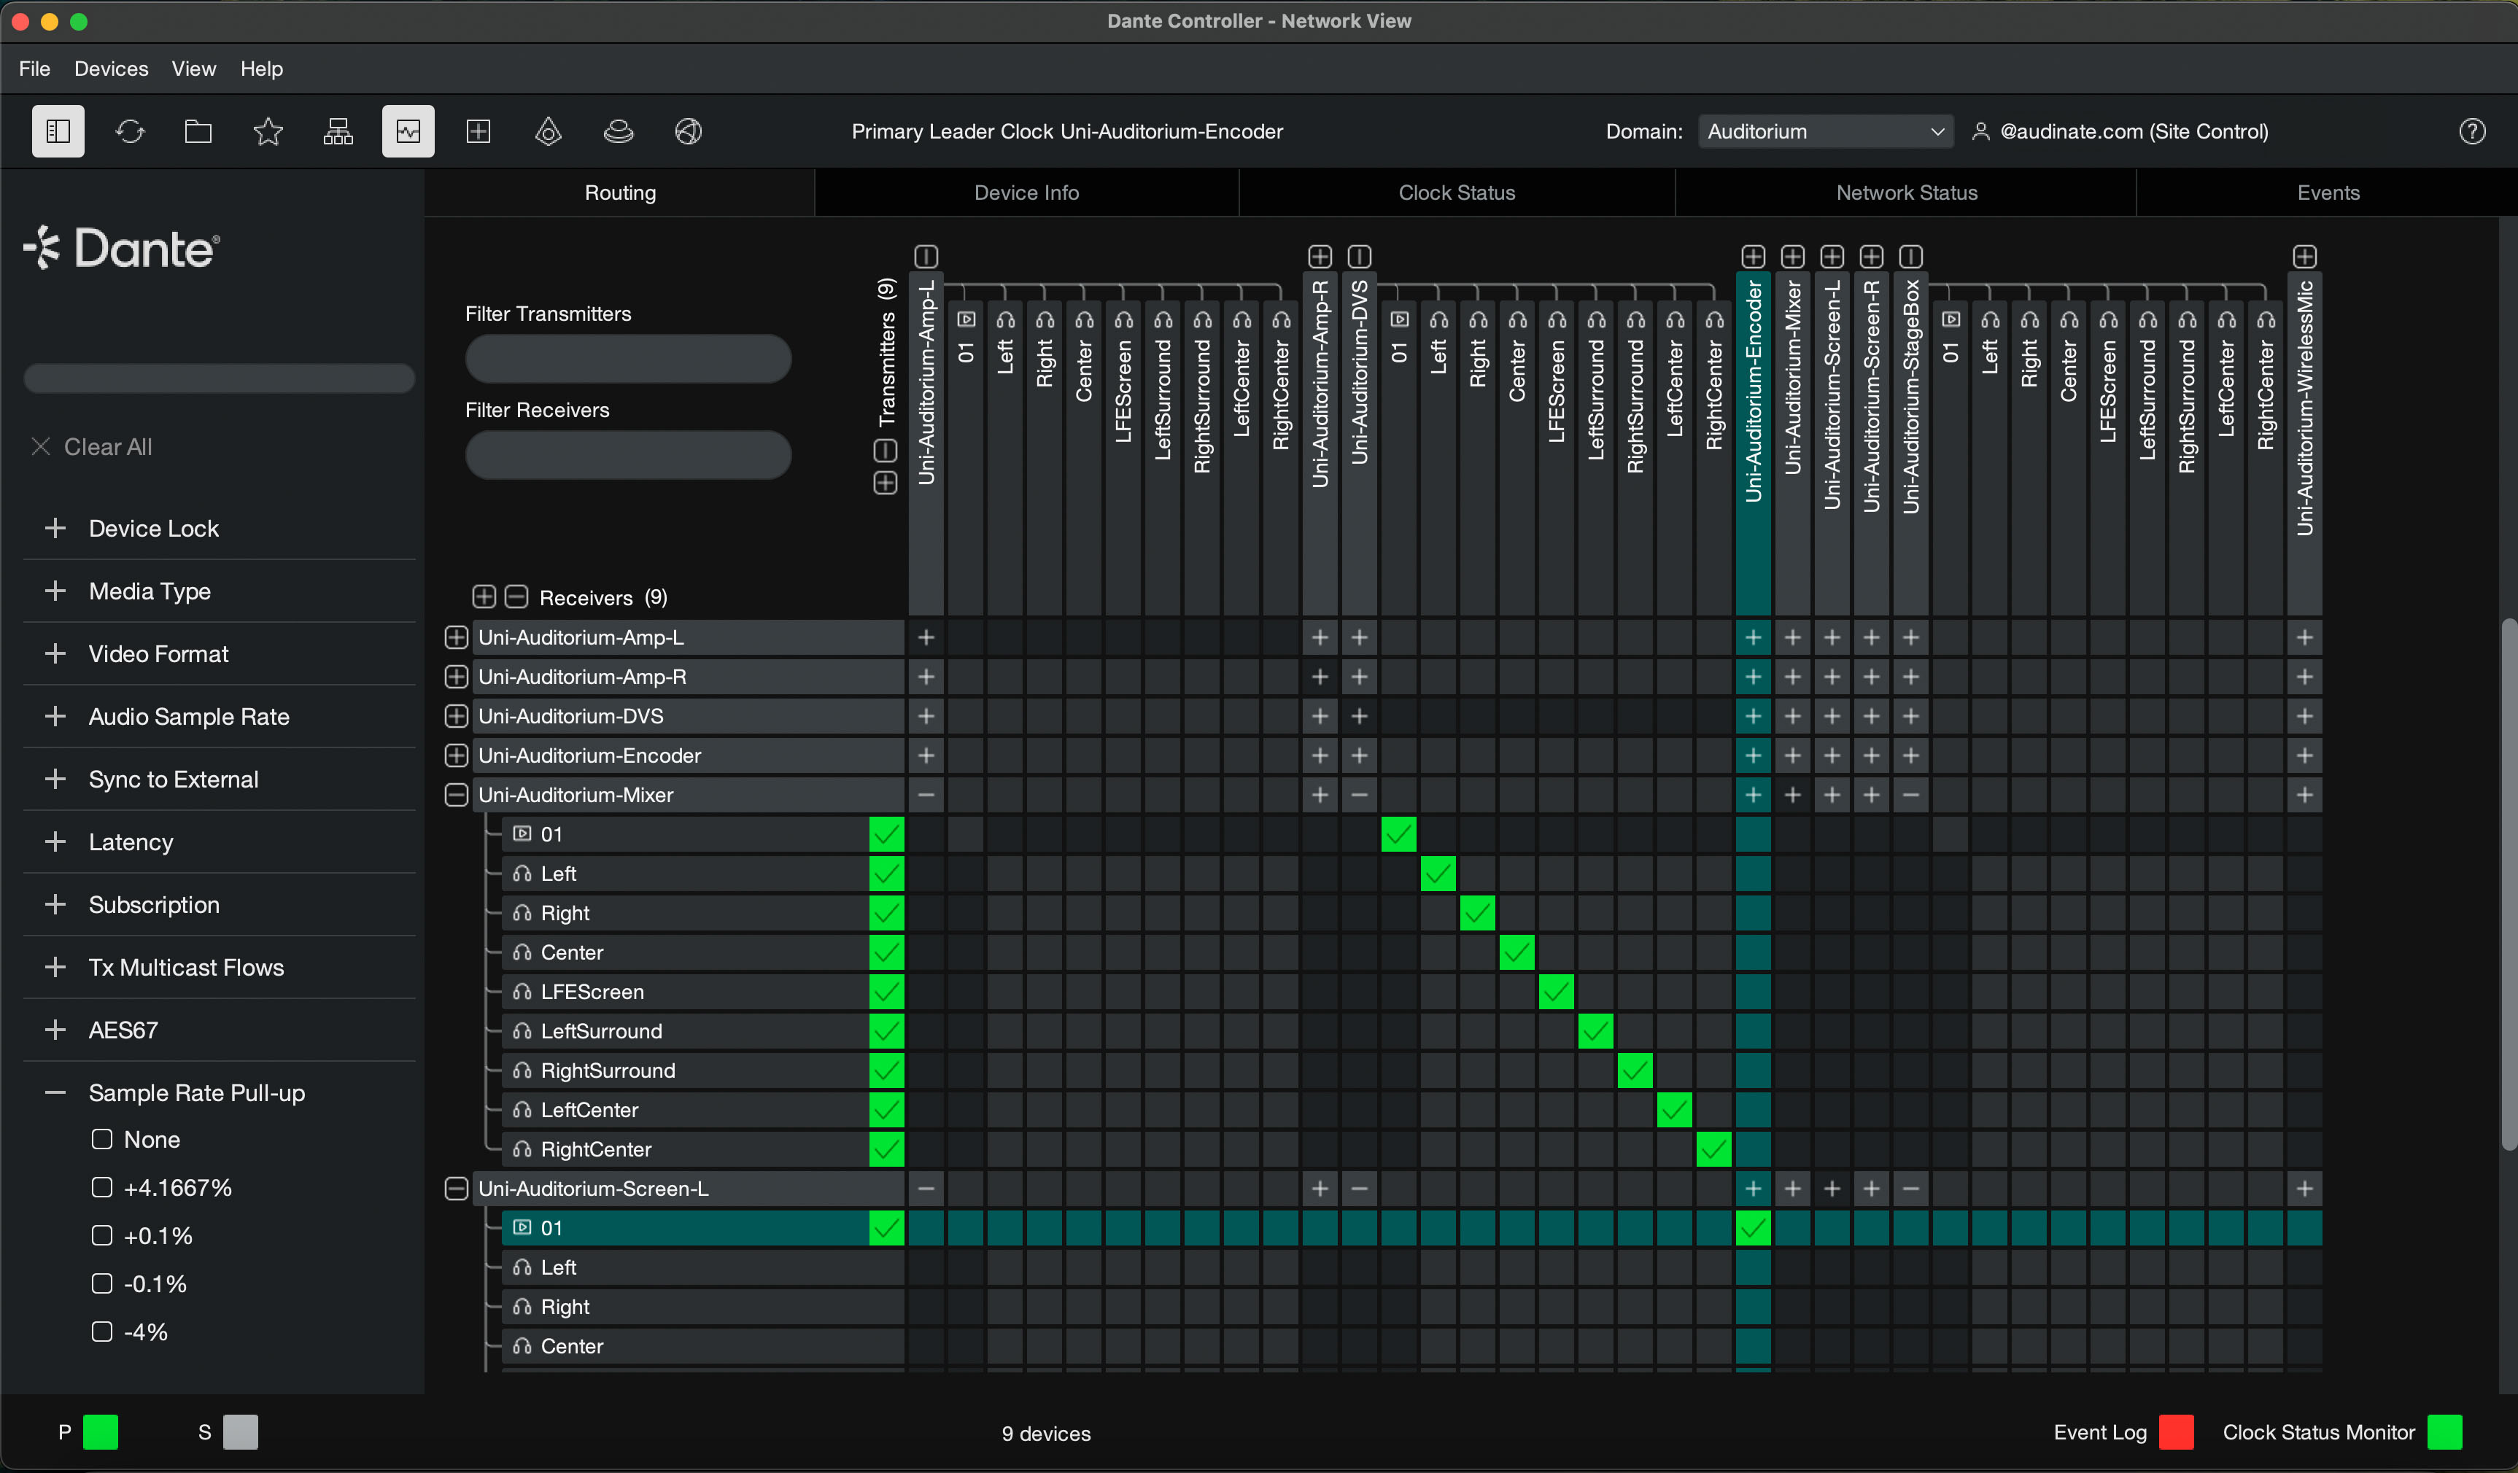2518x1473 pixels.
Task: Switch to the Clock Status tab
Action: 1456,192
